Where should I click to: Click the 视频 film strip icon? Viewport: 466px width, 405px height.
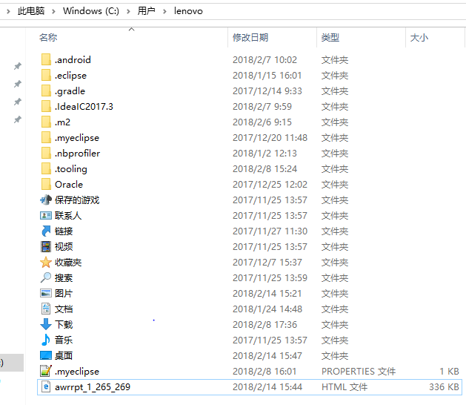[x=46, y=246]
